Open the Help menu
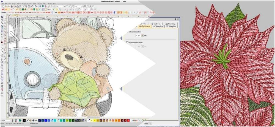This screenshot has width=275, height=127. pyautogui.click(x=54, y=4)
